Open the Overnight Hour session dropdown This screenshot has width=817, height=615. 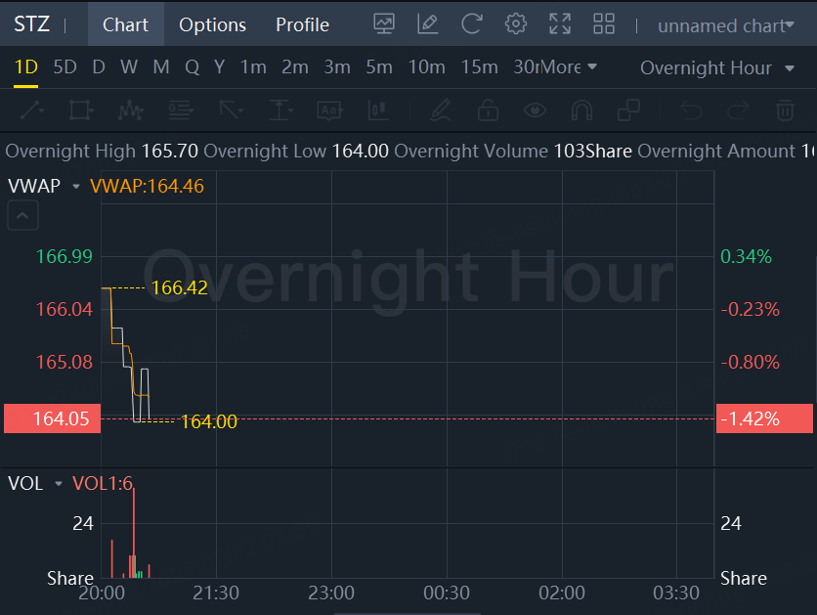pos(717,67)
